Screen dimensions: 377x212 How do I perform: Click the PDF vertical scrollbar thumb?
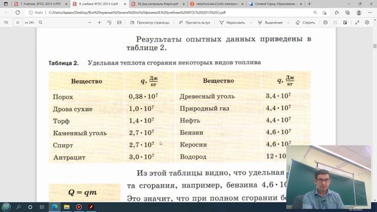375,46
